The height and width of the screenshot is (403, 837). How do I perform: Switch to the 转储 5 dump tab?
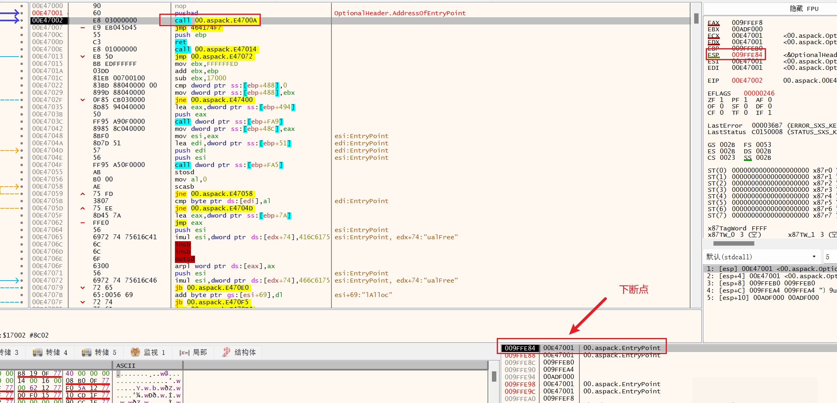click(100, 352)
